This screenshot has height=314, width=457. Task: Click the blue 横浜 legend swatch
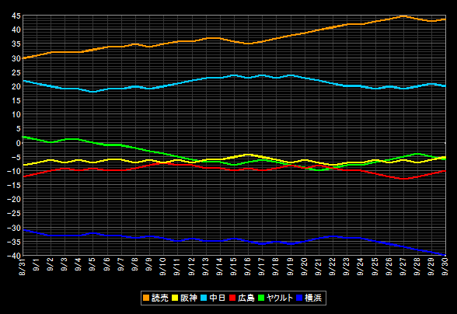pos(299,298)
